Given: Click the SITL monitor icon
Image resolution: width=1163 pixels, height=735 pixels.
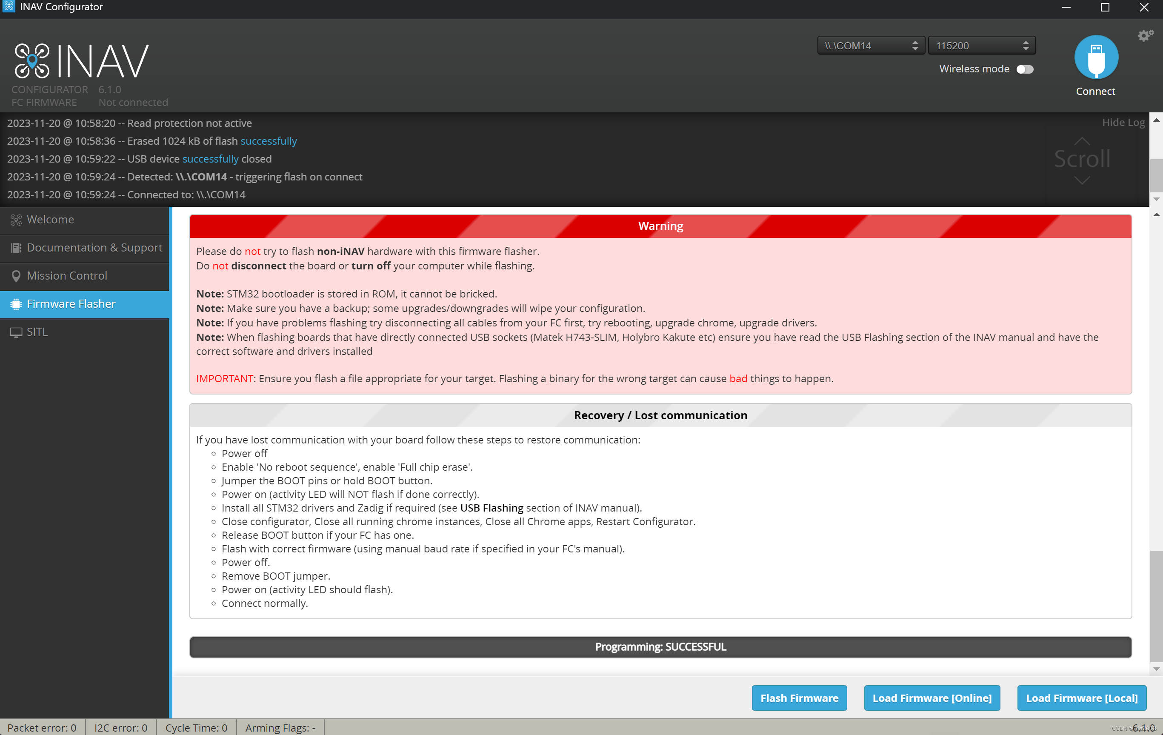Looking at the screenshot, I should point(16,332).
